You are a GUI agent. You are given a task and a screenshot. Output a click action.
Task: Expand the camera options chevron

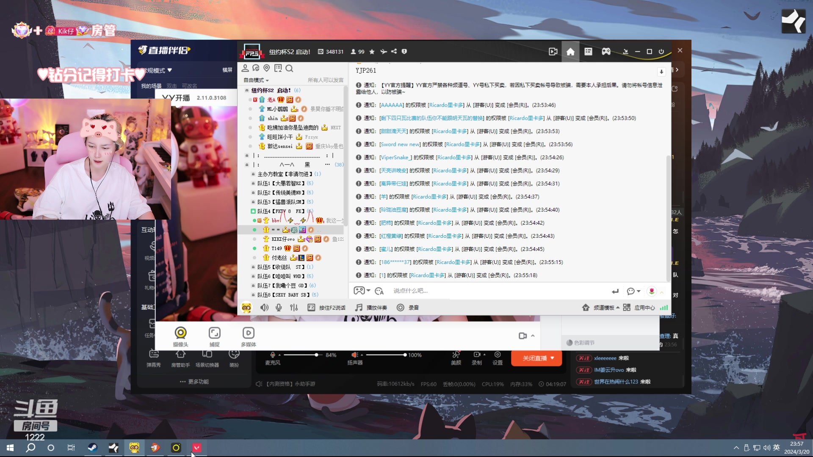533,336
